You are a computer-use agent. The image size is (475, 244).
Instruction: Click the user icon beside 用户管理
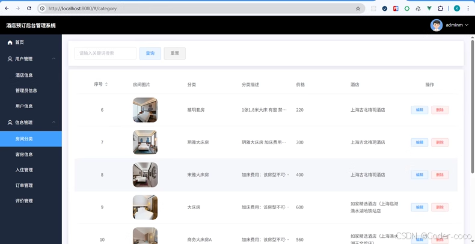point(10,59)
